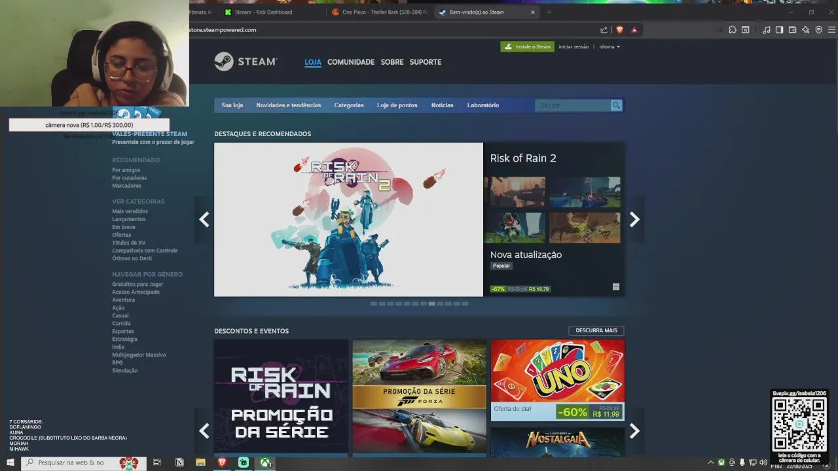Open the Risk of Rain Promoção da Série card
The image size is (838, 471).
(281, 396)
